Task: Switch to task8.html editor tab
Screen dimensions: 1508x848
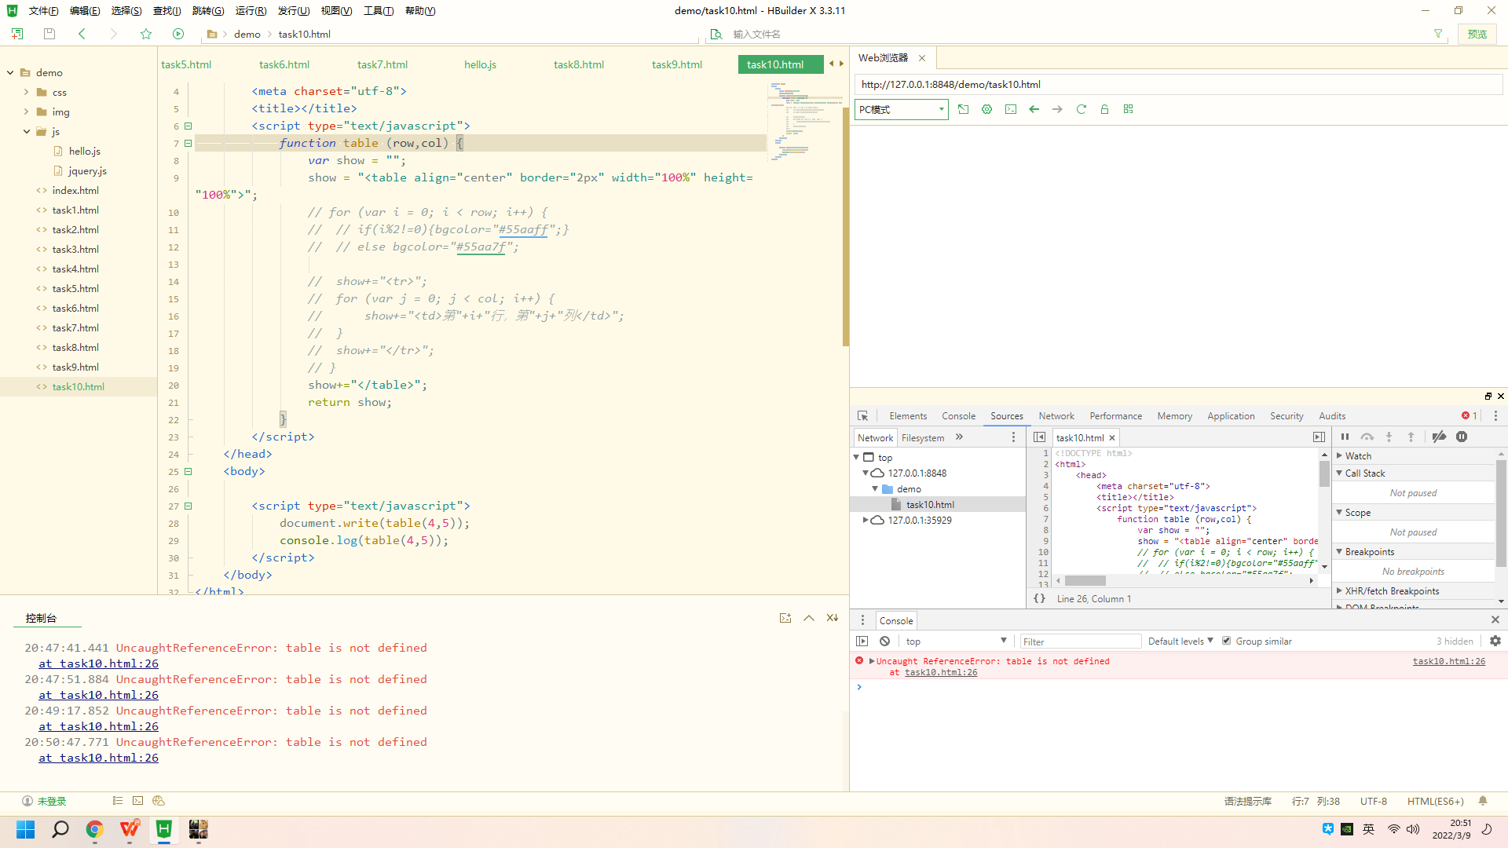Action: point(579,65)
